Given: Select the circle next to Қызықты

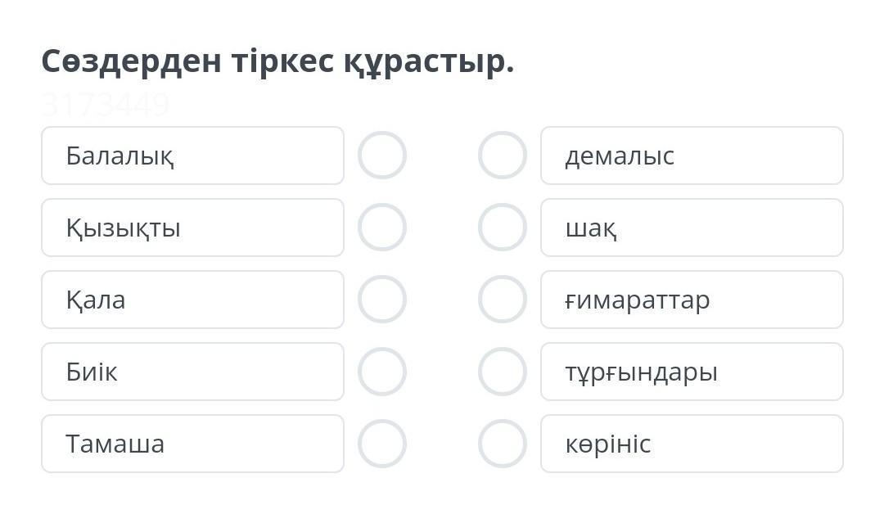Looking at the screenshot, I should [382, 228].
